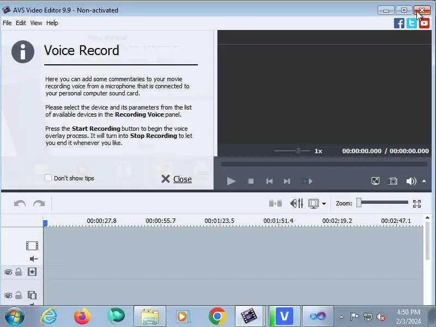Click the timeline split tool icon
This screenshot has height=327, width=436.
click(x=275, y=203)
